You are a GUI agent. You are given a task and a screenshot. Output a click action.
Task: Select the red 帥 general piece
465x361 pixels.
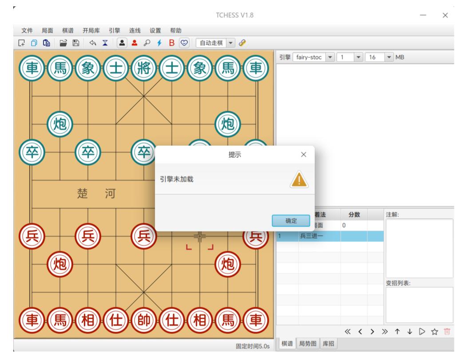pyautogui.click(x=144, y=321)
